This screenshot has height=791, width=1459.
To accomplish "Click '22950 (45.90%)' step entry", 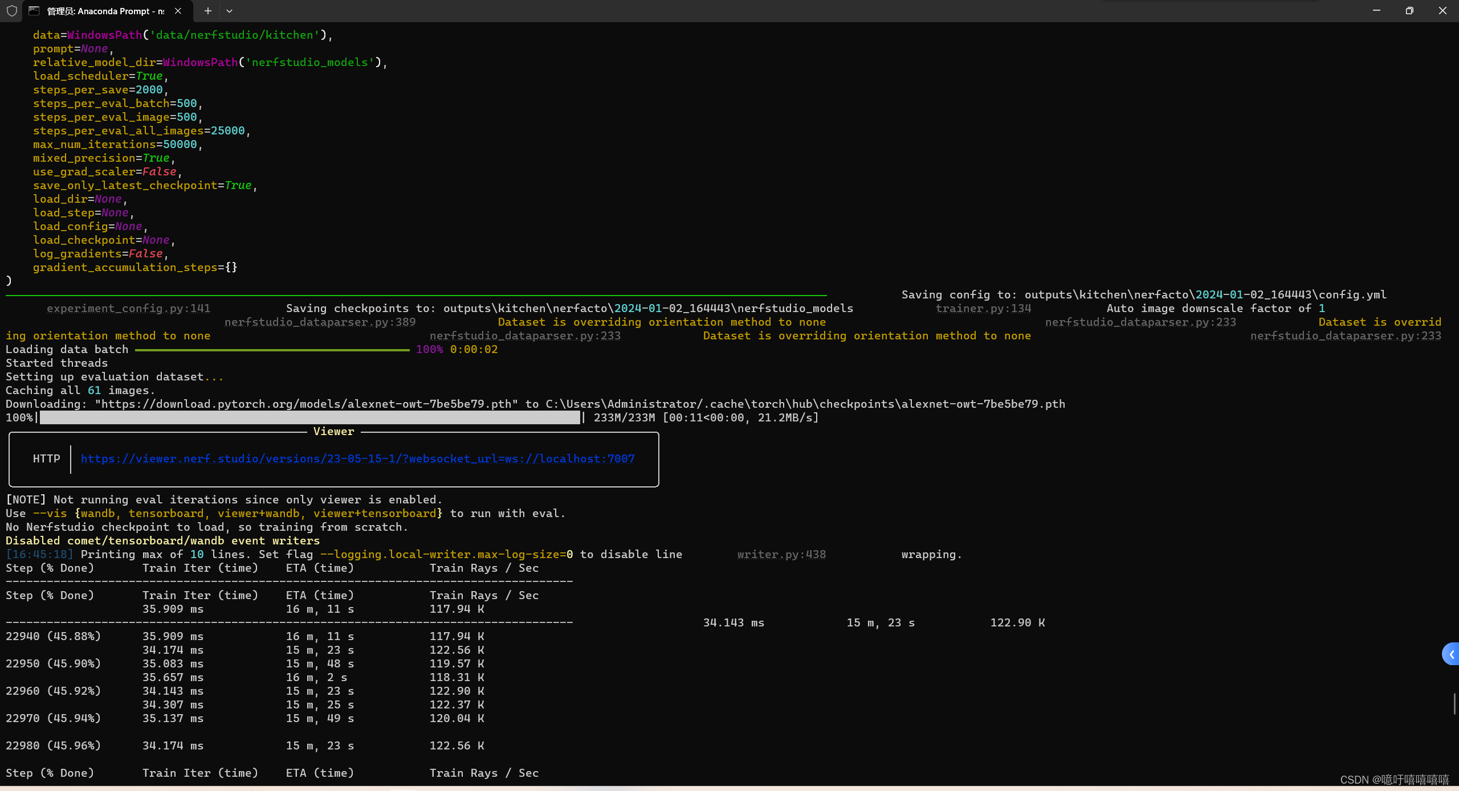I will click(53, 663).
